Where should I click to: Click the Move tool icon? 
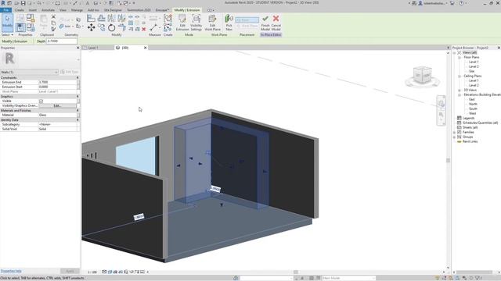tap(91, 27)
